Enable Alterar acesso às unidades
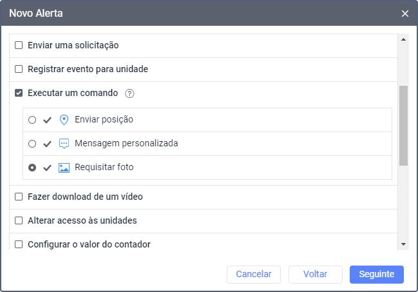This screenshot has height=292, width=418. 19,220
